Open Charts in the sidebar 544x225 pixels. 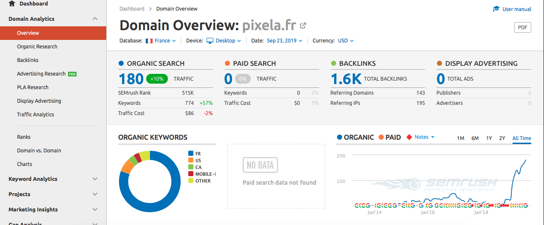tap(25, 164)
